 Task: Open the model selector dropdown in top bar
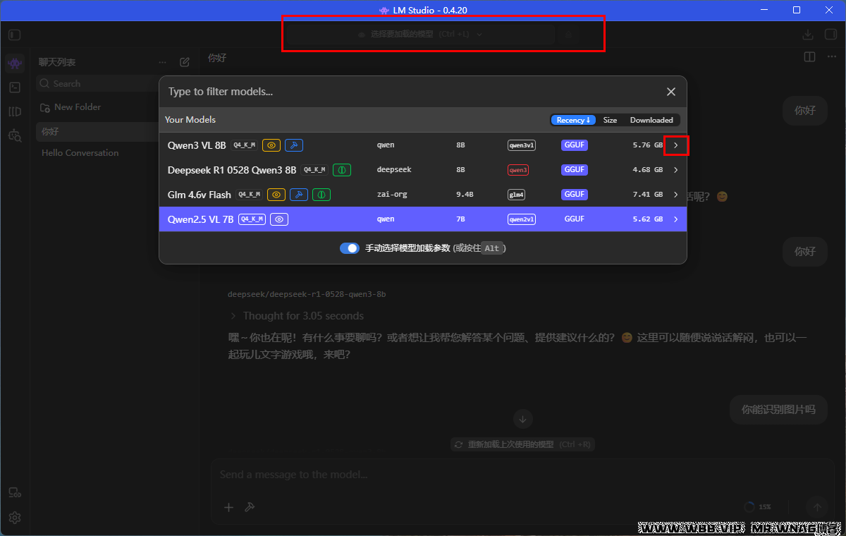(420, 34)
